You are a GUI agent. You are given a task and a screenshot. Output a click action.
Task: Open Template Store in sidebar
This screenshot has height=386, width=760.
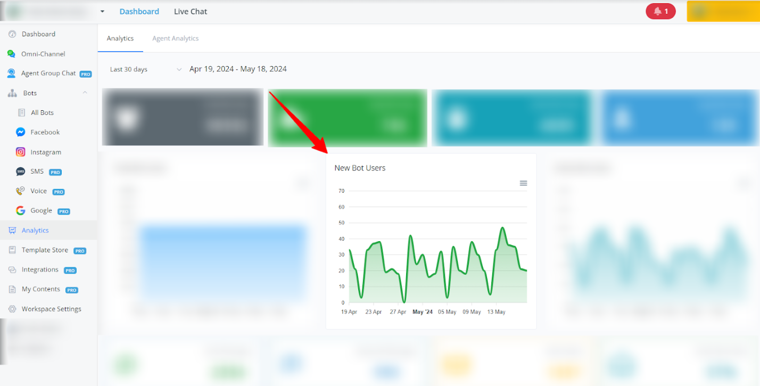(x=45, y=250)
